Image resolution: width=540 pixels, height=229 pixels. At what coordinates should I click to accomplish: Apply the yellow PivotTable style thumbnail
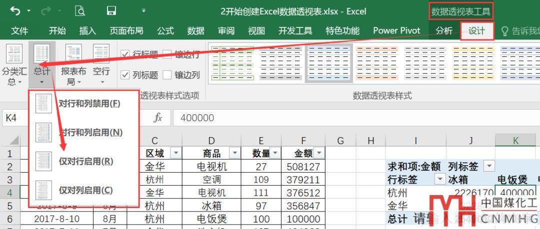pos(473,63)
